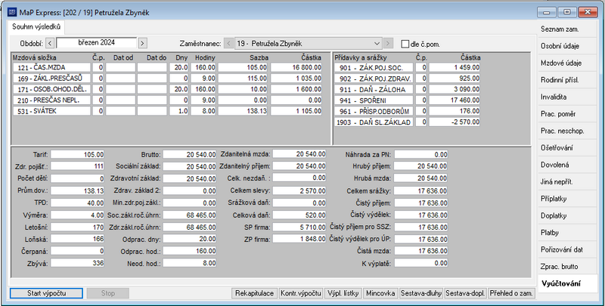Start calculation with Start výpočtu button
605x306 pixels.
[x=46, y=293]
